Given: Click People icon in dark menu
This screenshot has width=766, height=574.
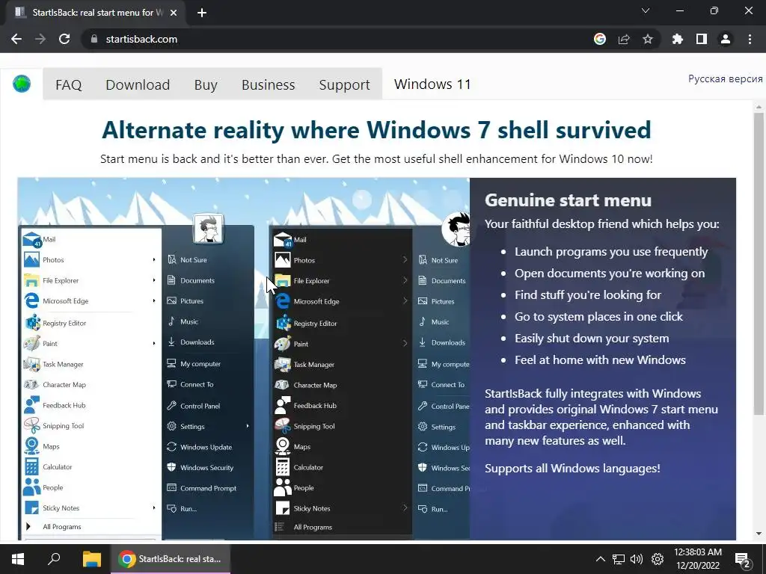Looking at the screenshot, I should (282, 487).
